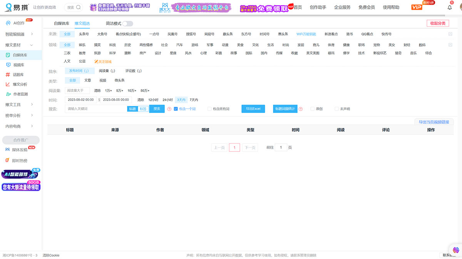Open 即时热榜 in the sidebar
The height and width of the screenshot is (259, 462).
click(x=17, y=160)
